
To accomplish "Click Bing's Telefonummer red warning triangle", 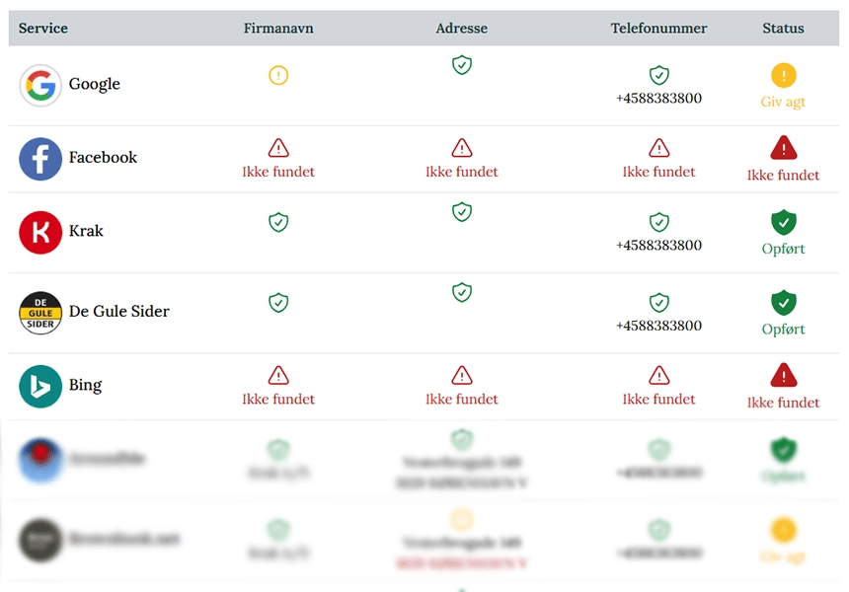I will 658,375.
